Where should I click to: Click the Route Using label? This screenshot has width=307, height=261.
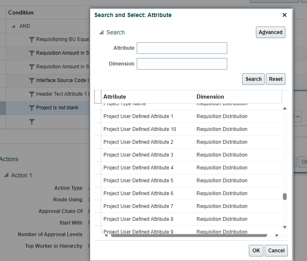[x=68, y=200]
